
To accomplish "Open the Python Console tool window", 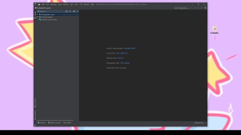I will [x=54, y=123].
